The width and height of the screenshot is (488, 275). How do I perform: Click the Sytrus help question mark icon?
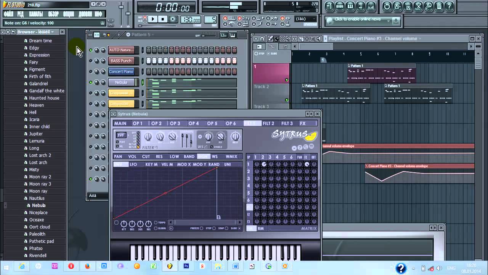pos(300,148)
